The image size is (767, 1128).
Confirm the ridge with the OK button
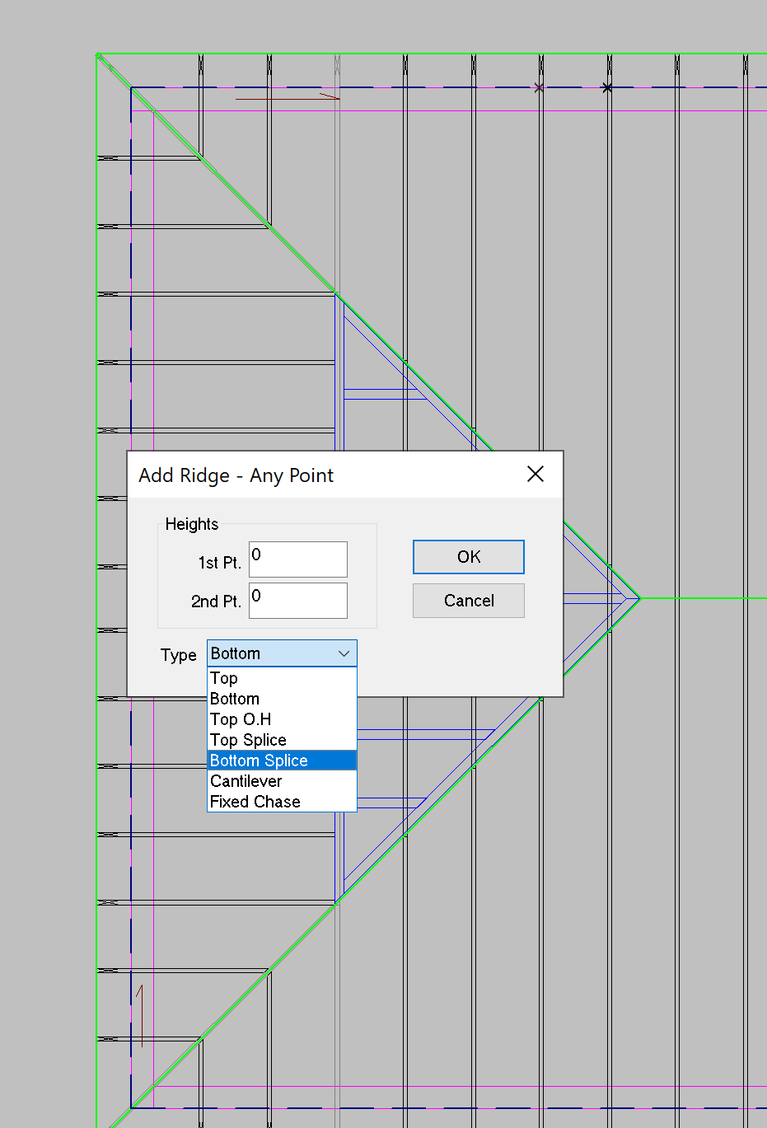pos(468,557)
